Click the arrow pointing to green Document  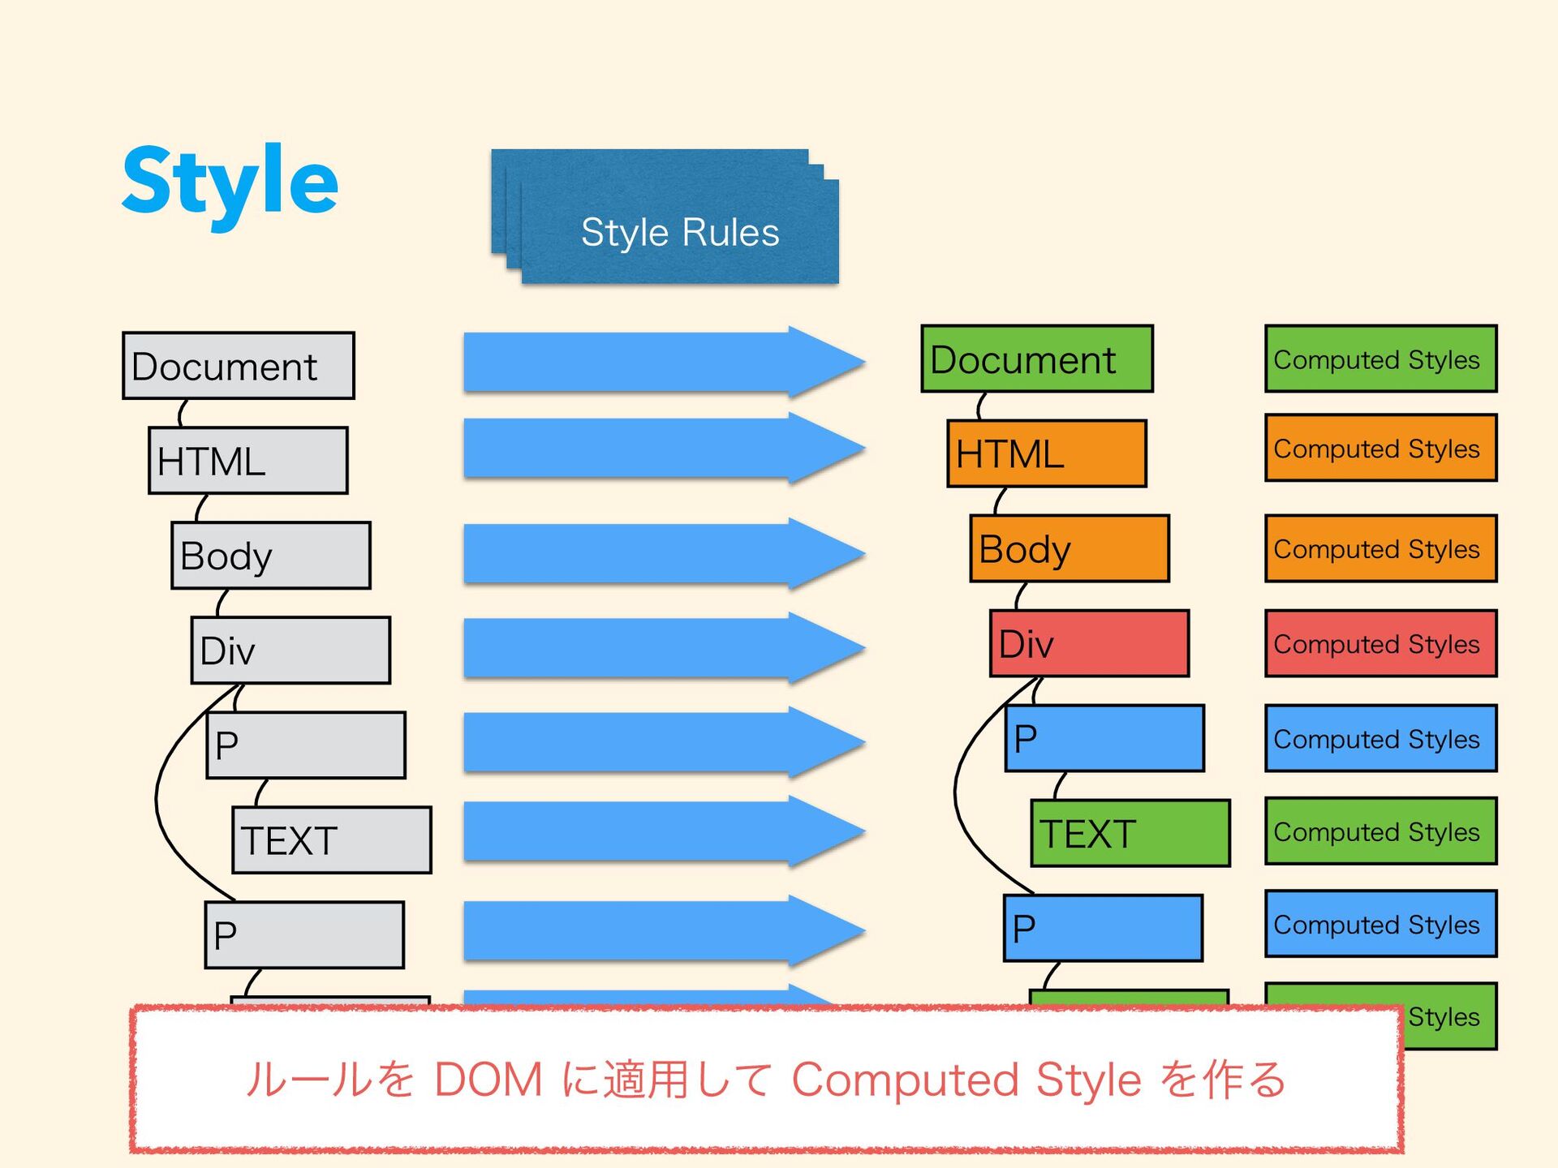pyautogui.click(x=665, y=362)
